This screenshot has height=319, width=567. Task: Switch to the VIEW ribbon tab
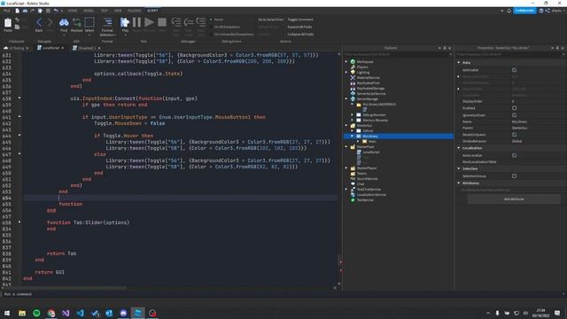click(x=118, y=11)
